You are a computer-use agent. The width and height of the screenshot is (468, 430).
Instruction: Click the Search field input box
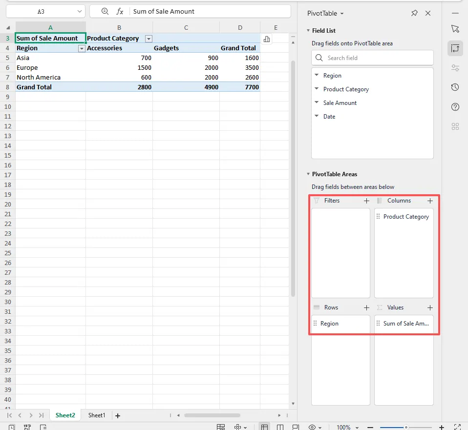(372, 58)
